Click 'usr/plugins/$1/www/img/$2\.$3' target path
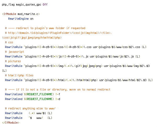The width and height of the screenshot is (157, 127). pos(127,66)
